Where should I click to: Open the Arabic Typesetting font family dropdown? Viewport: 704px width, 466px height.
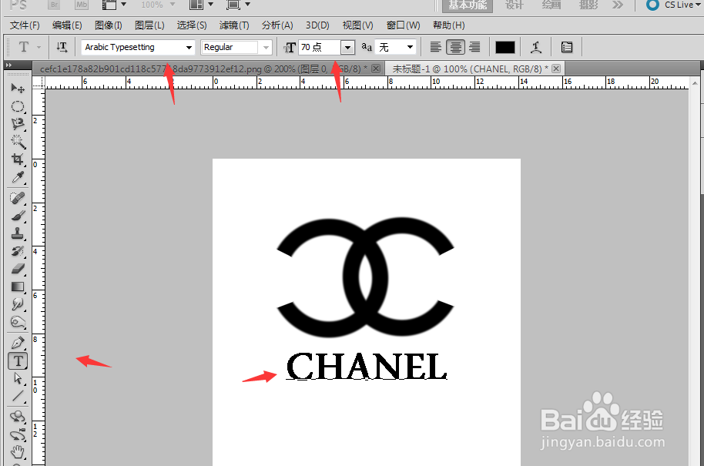(190, 47)
